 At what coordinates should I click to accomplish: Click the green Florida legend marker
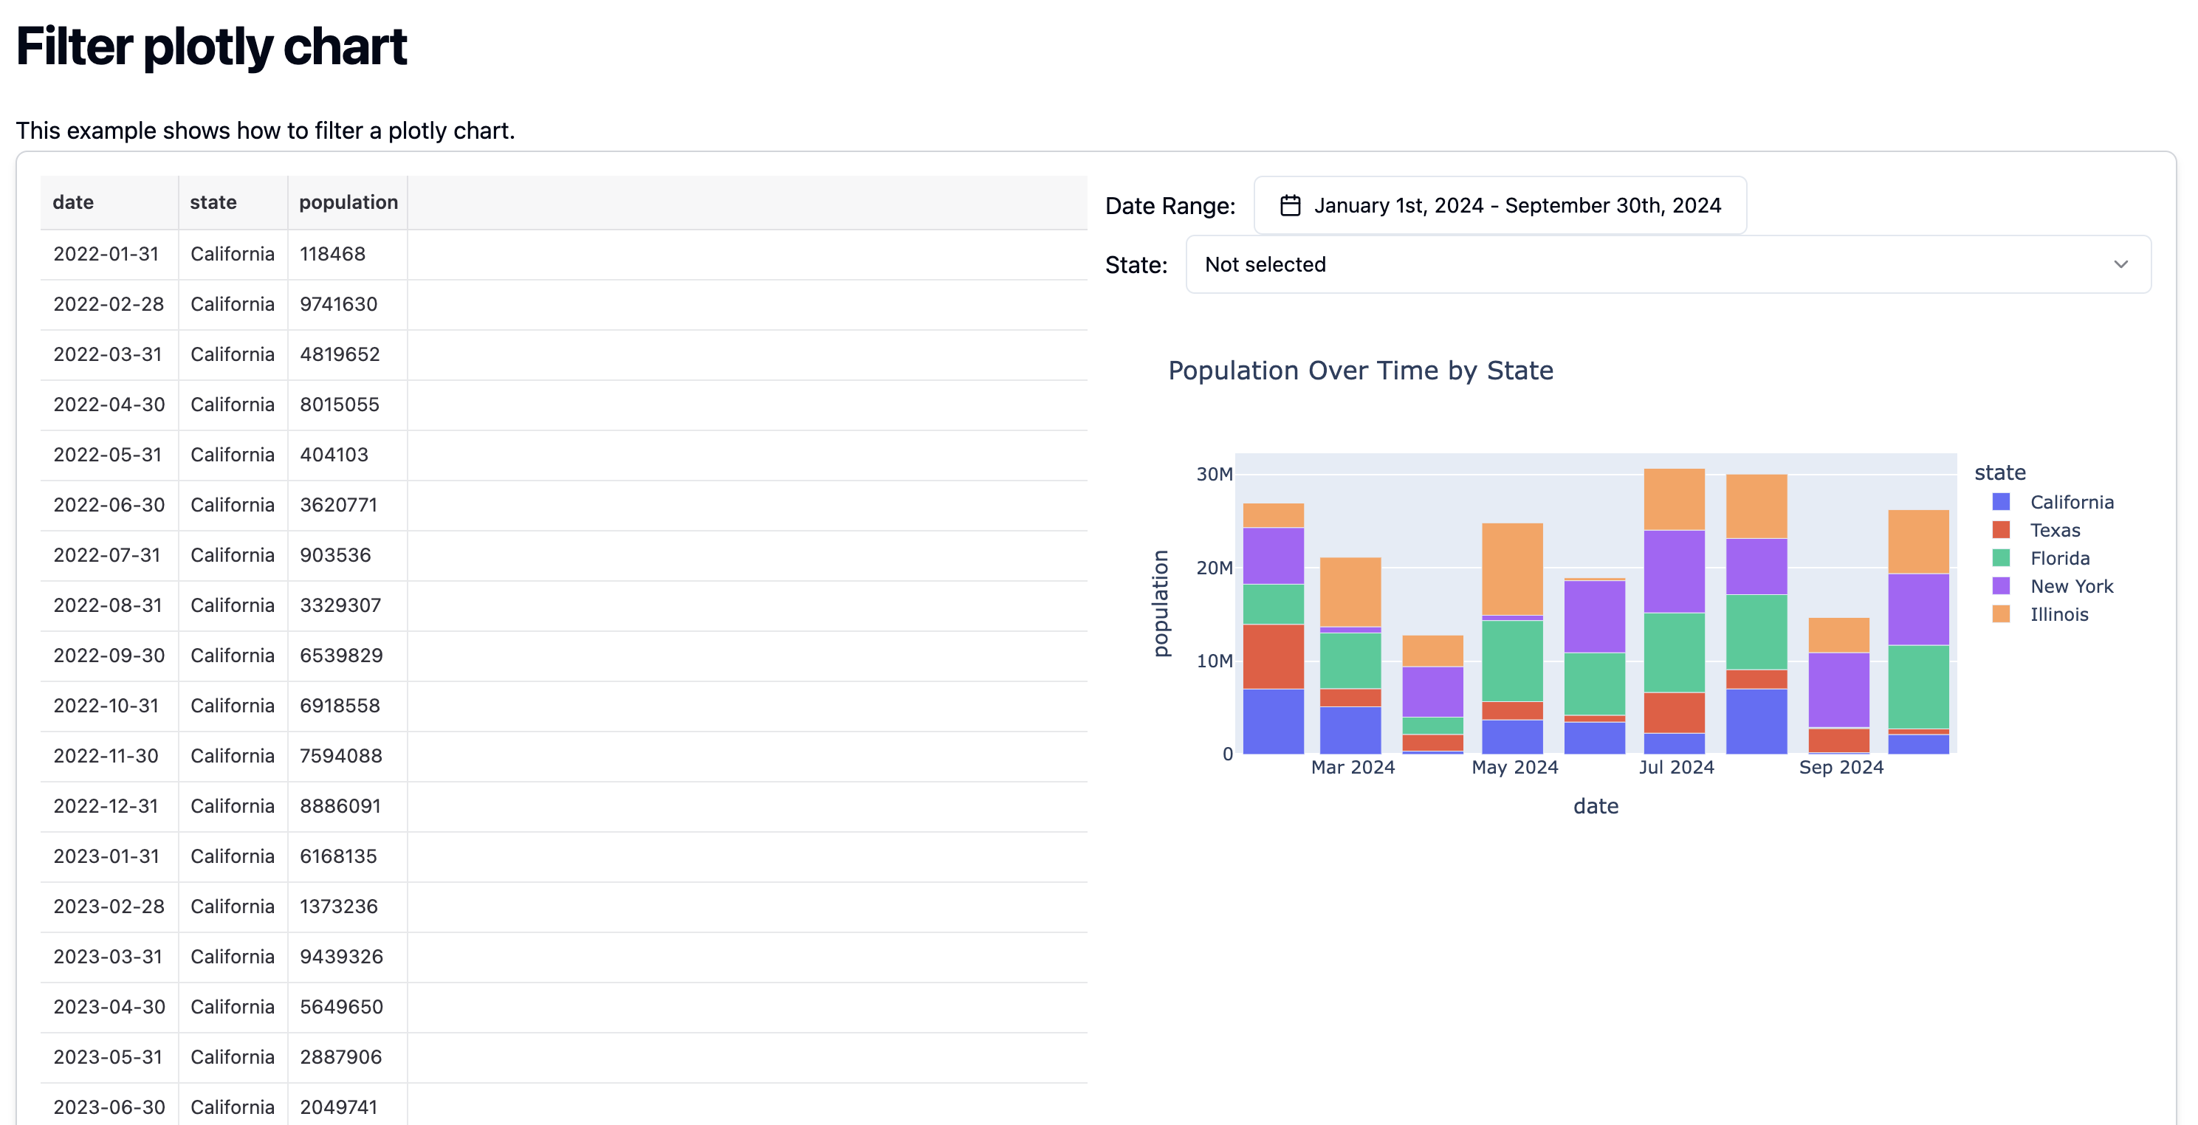tap(2001, 558)
